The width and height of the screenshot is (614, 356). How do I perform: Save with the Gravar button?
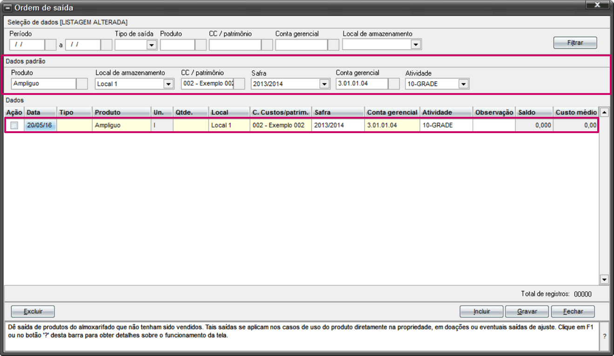527,311
